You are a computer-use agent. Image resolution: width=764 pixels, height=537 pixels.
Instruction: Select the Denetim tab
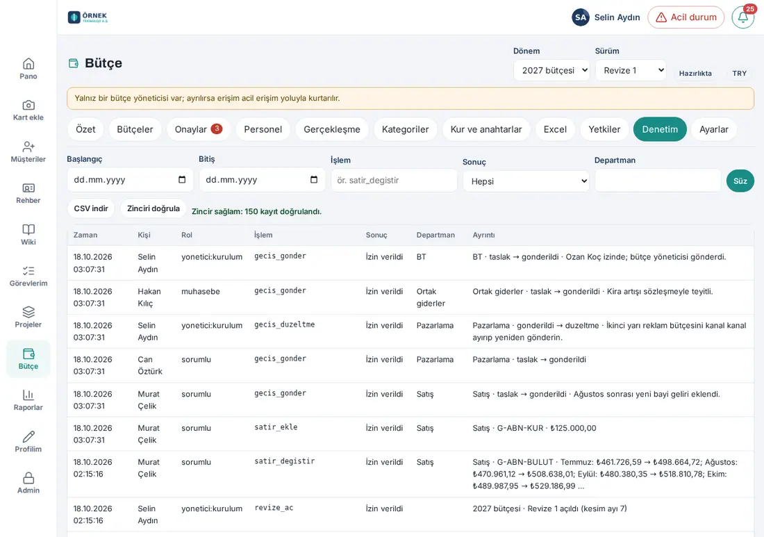[x=660, y=129]
